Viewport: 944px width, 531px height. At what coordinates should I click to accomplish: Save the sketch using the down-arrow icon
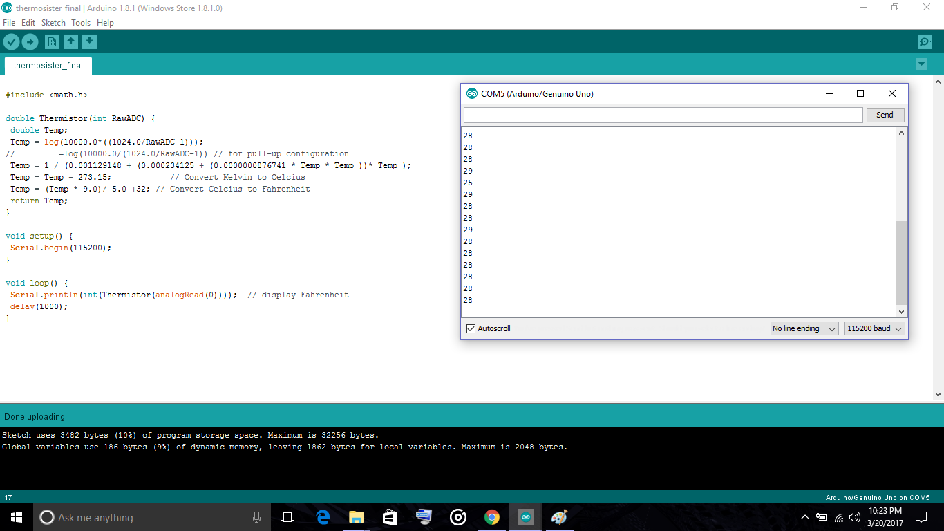tap(89, 42)
